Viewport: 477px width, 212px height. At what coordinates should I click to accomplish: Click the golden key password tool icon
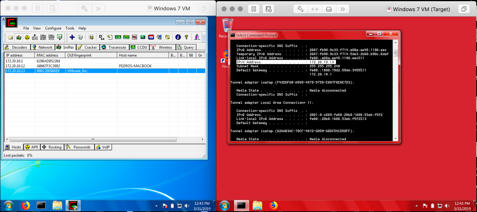tap(168, 37)
